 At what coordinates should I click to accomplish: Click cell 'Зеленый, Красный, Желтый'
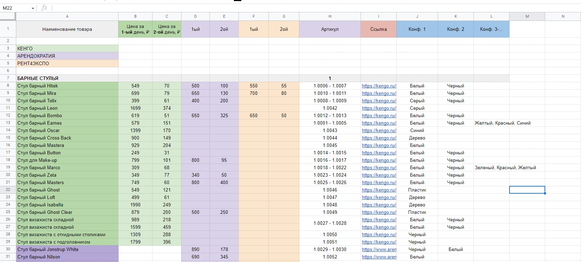click(x=505, y=167)
